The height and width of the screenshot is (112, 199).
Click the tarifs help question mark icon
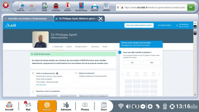pyautogui.click(x=57, y=73)
